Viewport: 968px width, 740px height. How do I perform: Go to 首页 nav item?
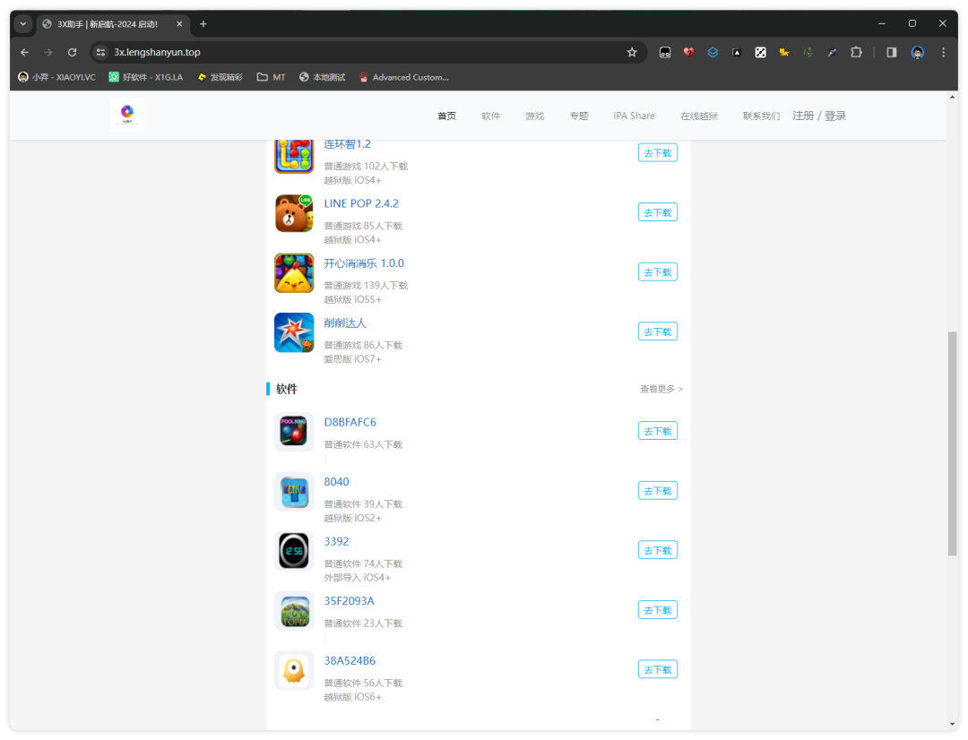[x=446, y=116]
